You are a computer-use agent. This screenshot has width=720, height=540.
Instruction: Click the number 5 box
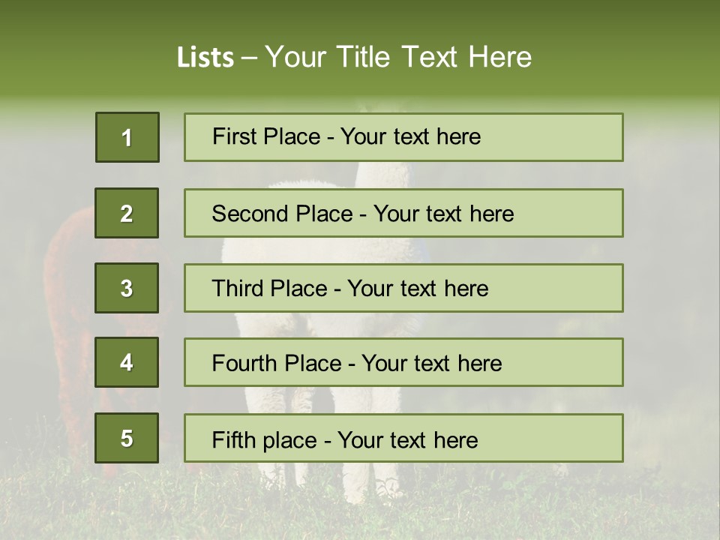point(127,438)
